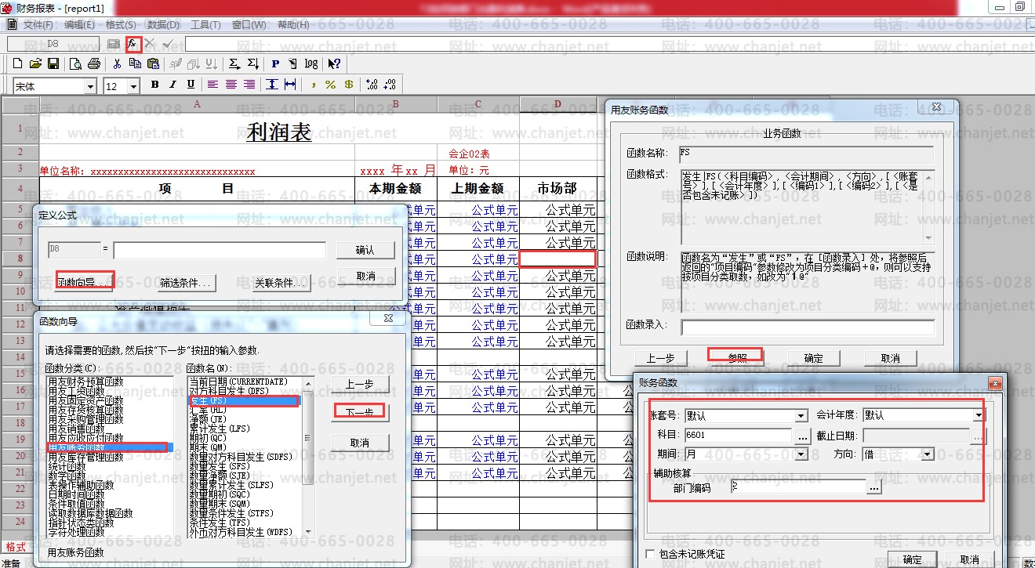Viewport: 1035px width, 568px height.
Task: Click the 部门编码 input field
Action: [796, 487]
